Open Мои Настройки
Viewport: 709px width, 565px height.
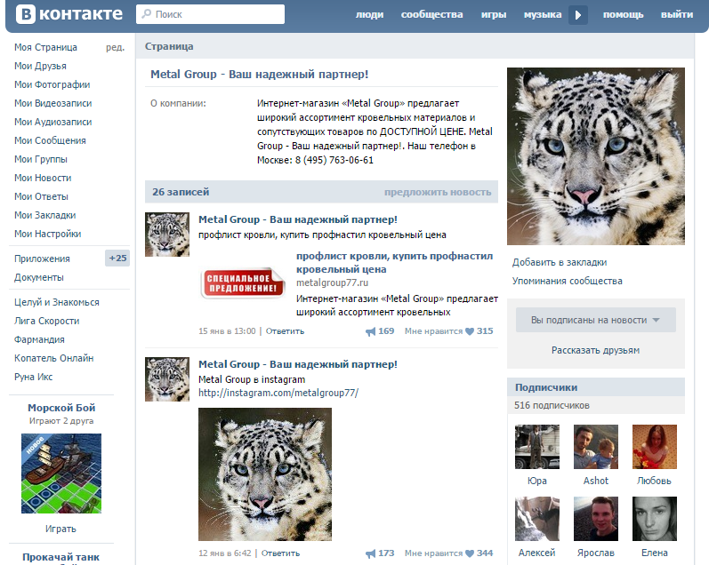(47, 234)
